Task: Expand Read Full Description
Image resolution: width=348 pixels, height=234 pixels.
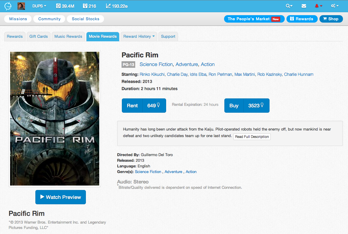Action: click(252, 137)
